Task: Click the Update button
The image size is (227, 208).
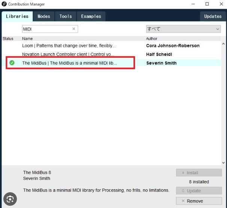Action: pyautogui.click(x=199, y=191)
